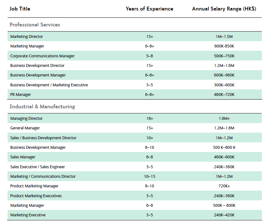Click the Marketing Executive job title in last row
The height and width of the screenshot is (224, 268).
pyautogui.click(x=28, y=215)
